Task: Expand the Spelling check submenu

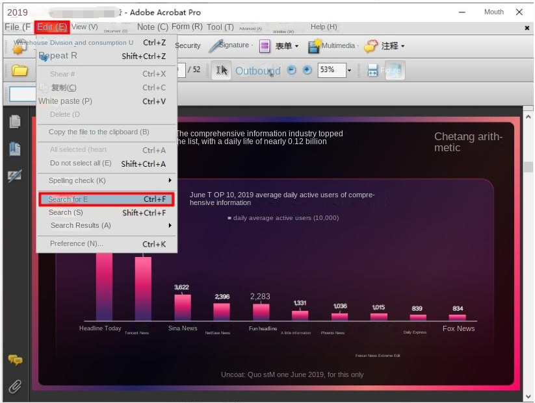Action: coord(107,180)
